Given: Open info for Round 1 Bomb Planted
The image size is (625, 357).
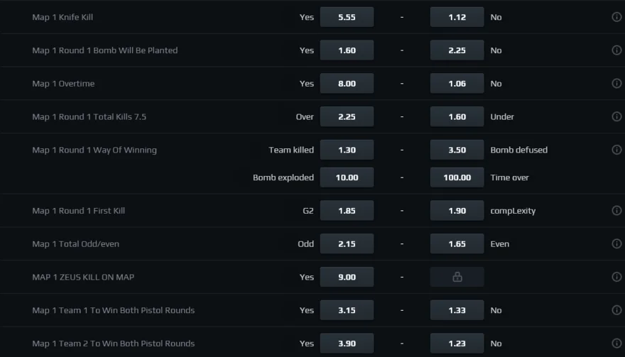Looking at the screenshot, I should click(x=616, y=50).
